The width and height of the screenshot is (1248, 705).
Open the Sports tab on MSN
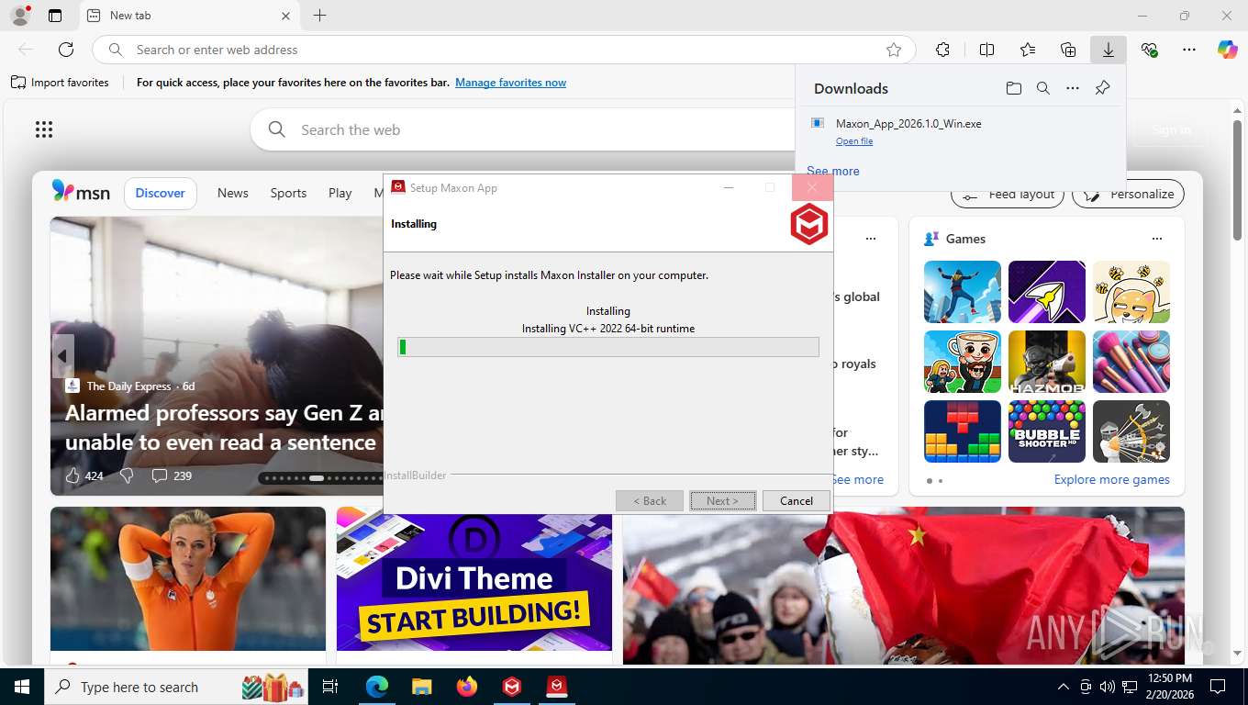[288, 193]
